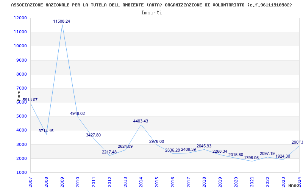This screenshot has height=189, width=303.
Task: Click the 11508.24 peak value label
Action: [62, 21]
